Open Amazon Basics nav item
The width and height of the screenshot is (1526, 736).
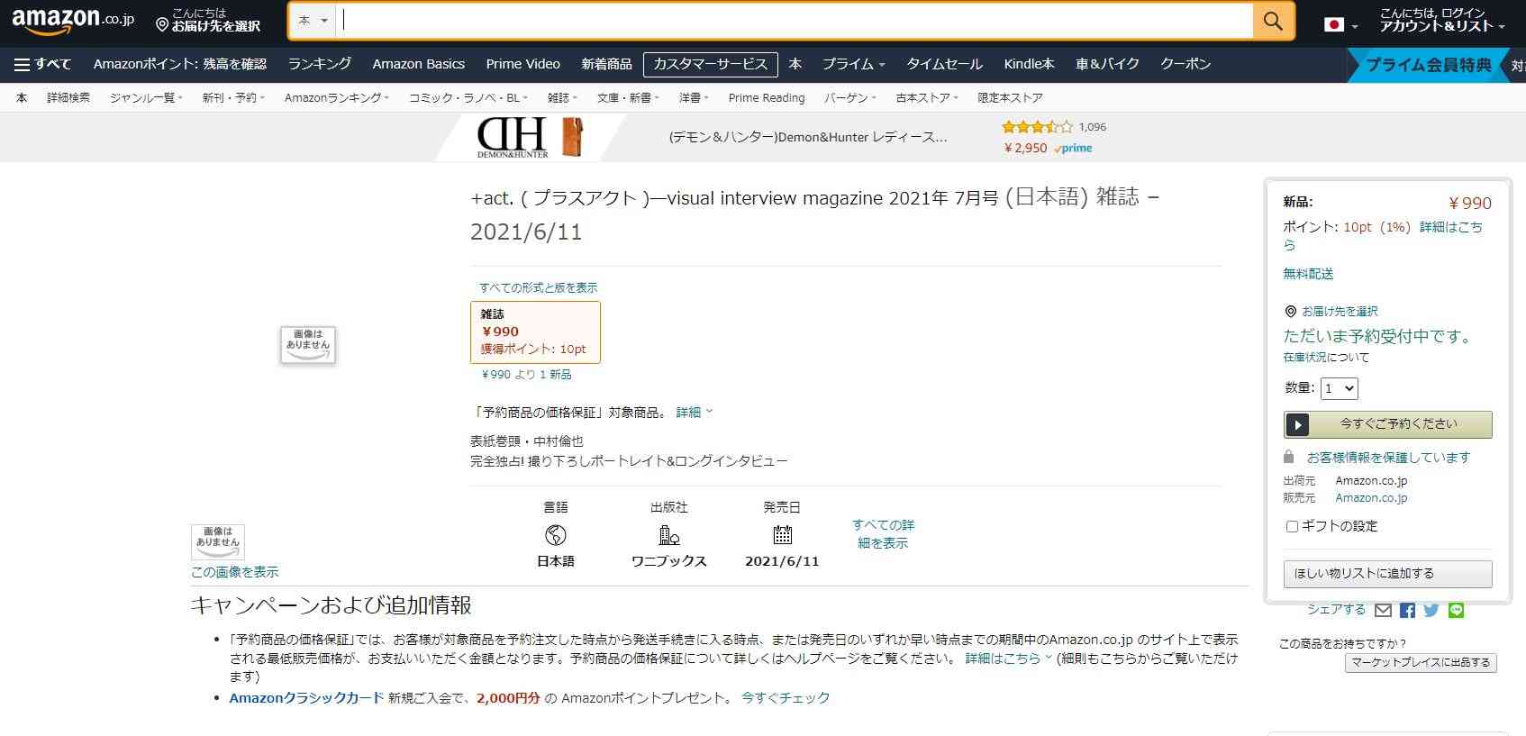coord(419,64)
